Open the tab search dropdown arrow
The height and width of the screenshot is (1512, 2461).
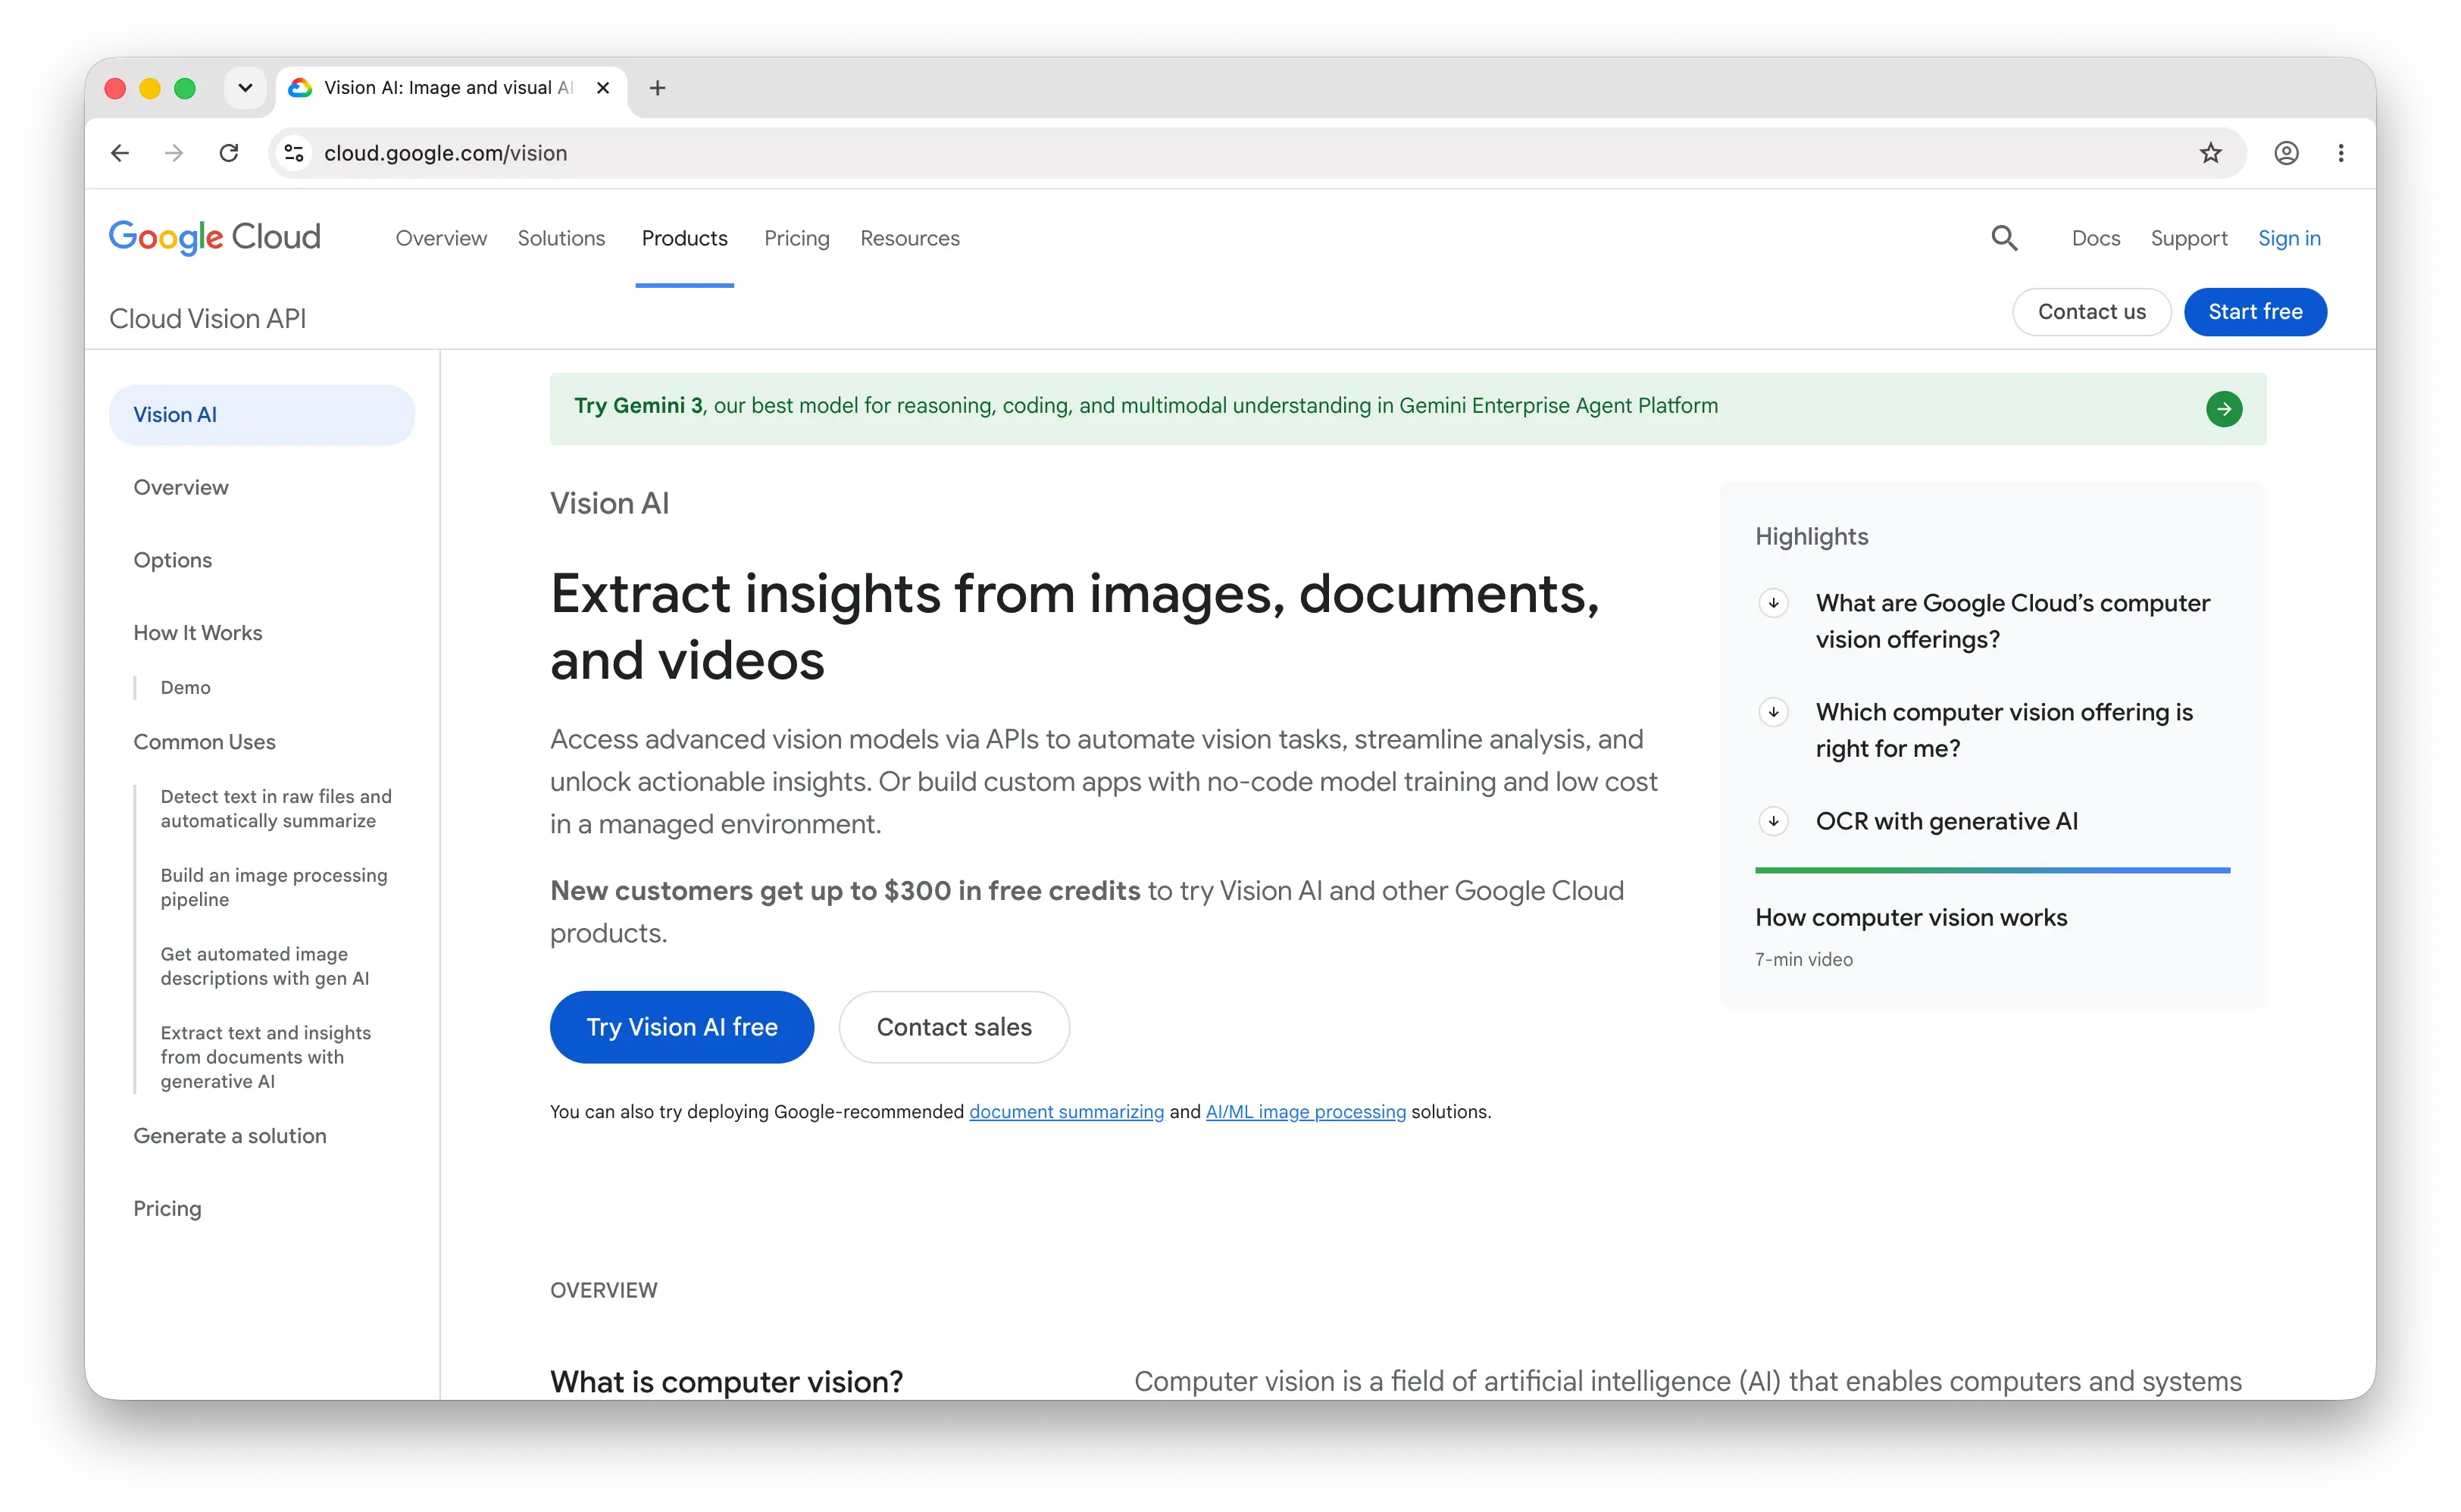245,88
